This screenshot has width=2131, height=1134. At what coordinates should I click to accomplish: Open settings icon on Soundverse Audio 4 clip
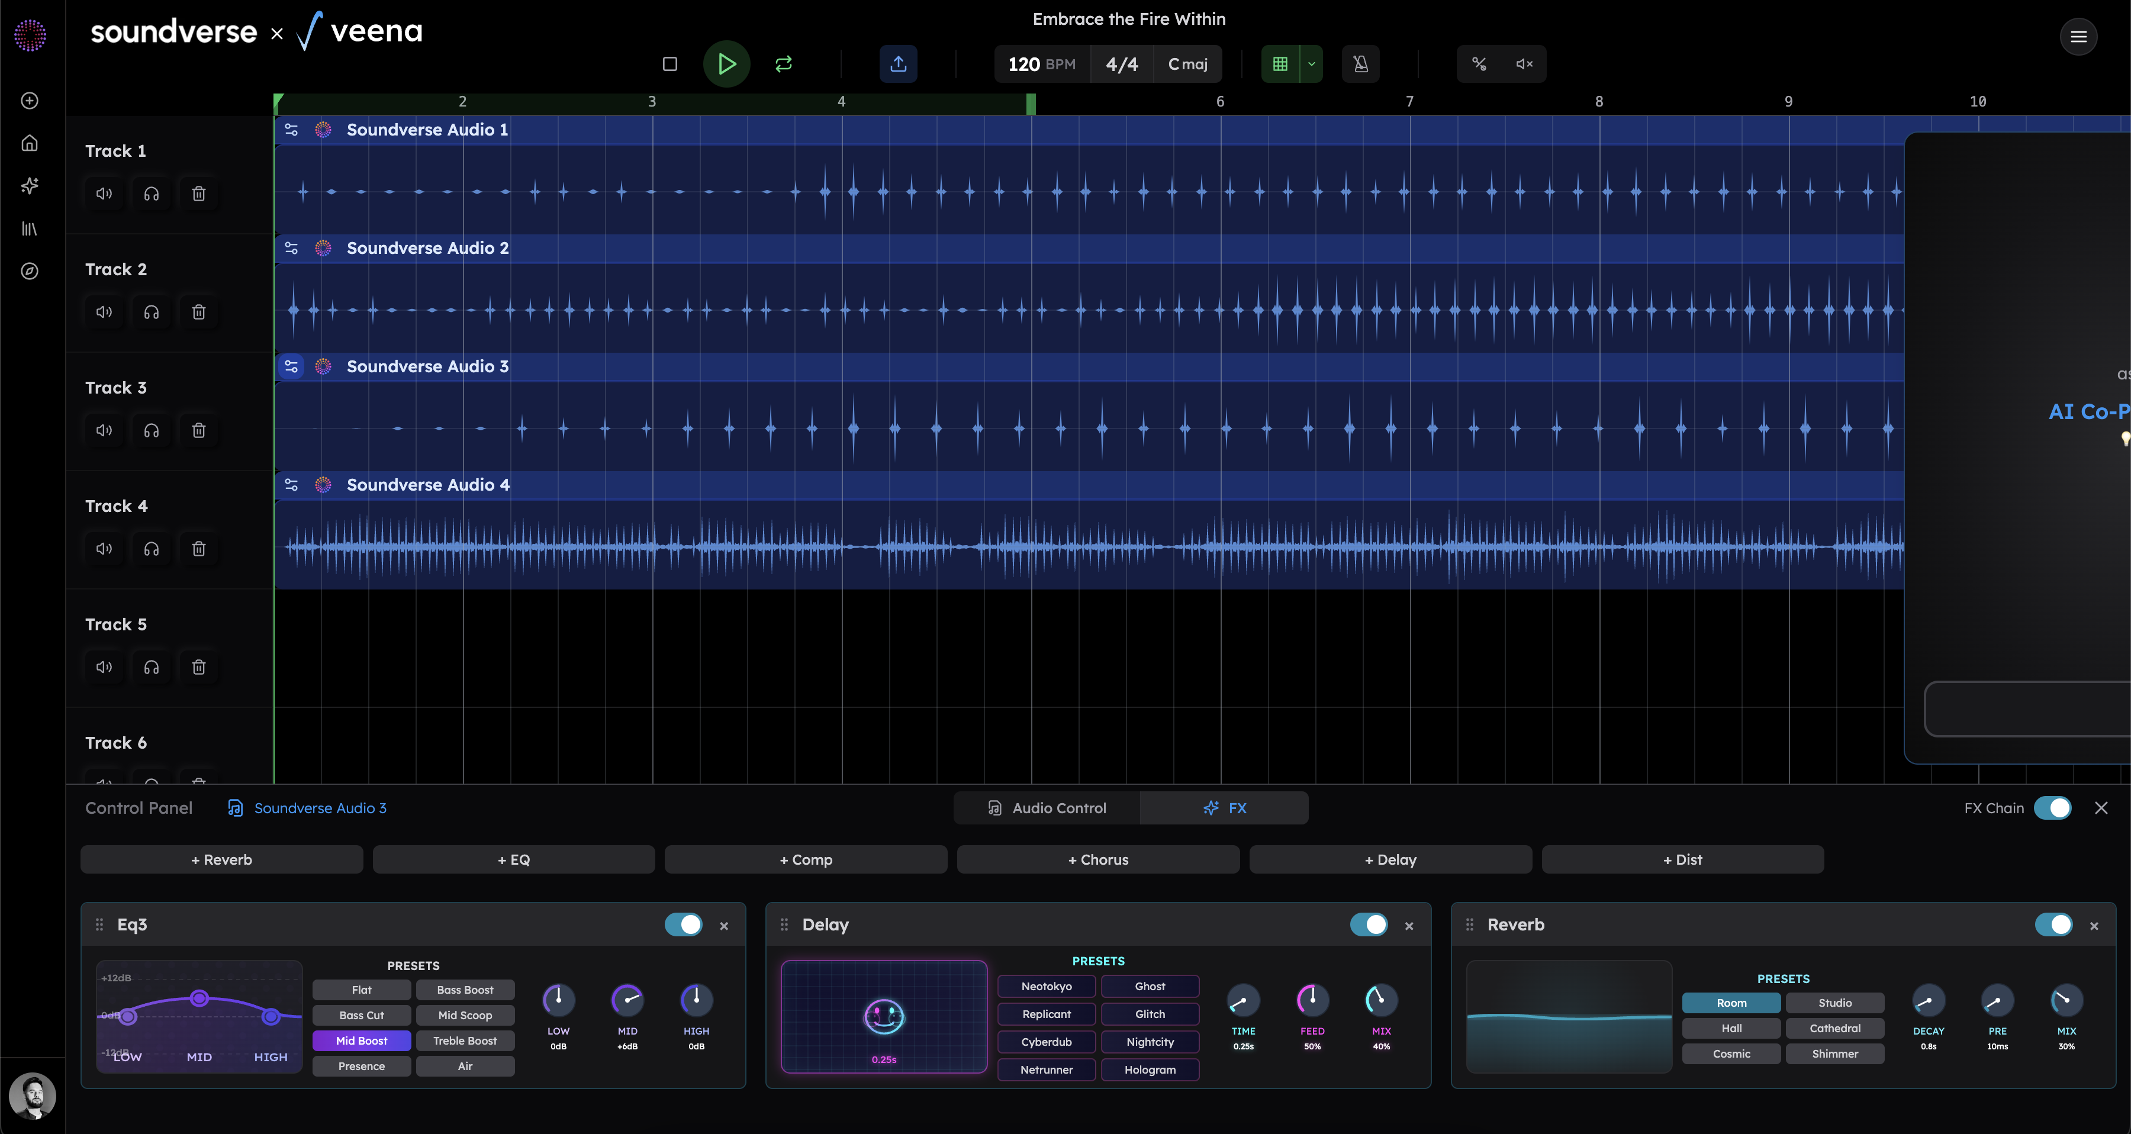pyautogui.click(x=291, y=485)
